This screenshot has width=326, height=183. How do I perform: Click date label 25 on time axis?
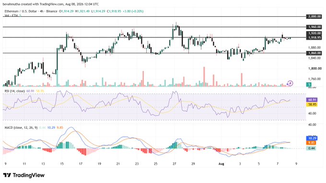(155, 164)
